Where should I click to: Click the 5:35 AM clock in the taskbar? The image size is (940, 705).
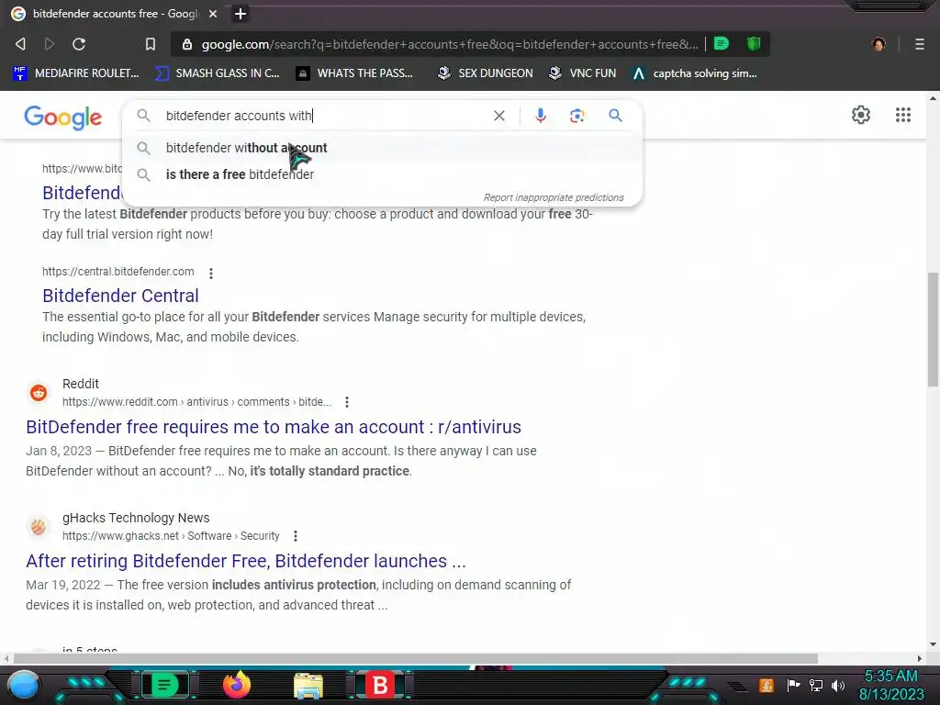pos(890,677)
